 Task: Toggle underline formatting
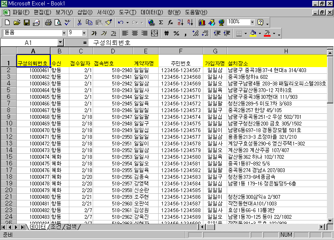pos(114,33)
